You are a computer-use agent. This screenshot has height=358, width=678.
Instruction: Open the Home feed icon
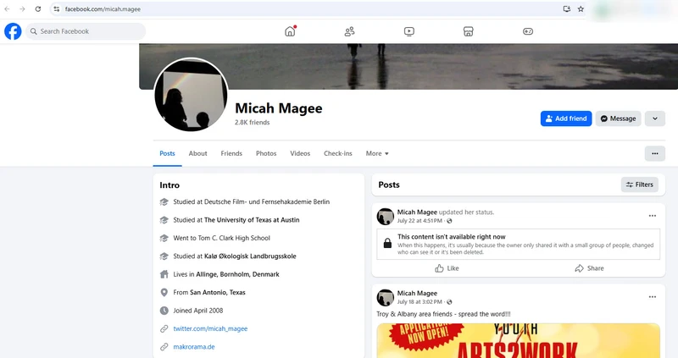(x=290, y=31)
